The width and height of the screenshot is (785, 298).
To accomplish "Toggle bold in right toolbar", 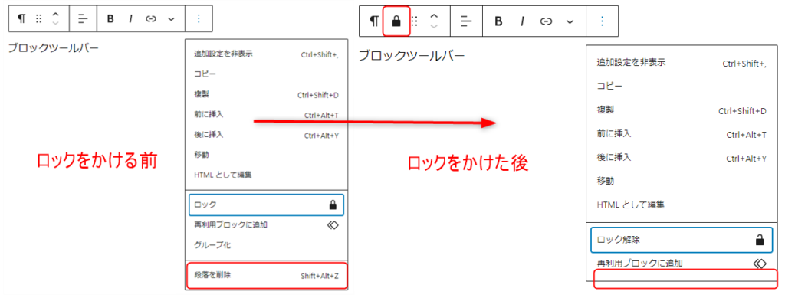I will coord(498,21).
